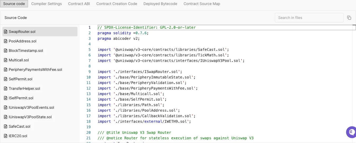This screenshot has width=356, height=143.
Task: Click the SafeCast.sol import line
Action: (163, 50)
